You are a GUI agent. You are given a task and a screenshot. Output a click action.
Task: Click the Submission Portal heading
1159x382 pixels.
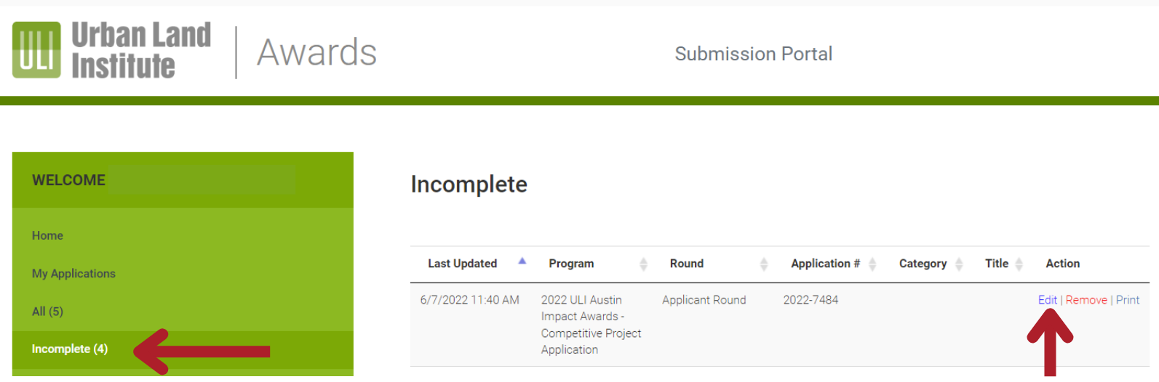click(753, 54)
